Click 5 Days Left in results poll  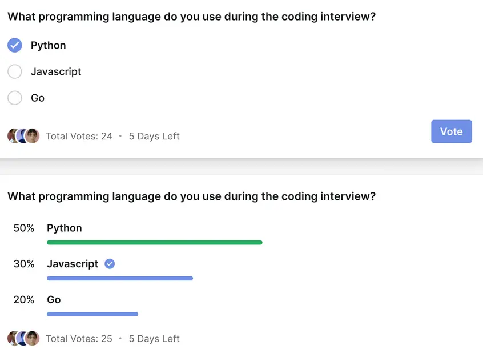click(154, 339)
